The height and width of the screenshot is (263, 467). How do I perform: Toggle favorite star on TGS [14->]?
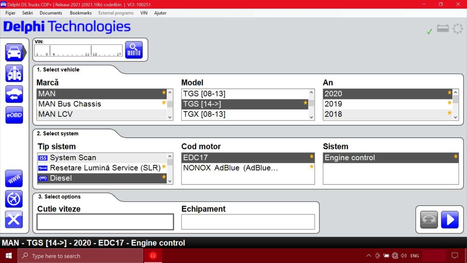pos(305,102)
